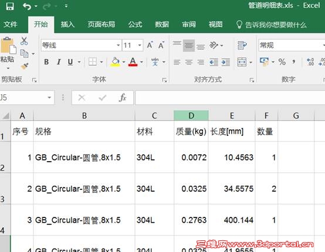Activate the Format Painter brush

pyautogui.click(x=25, y=66)
